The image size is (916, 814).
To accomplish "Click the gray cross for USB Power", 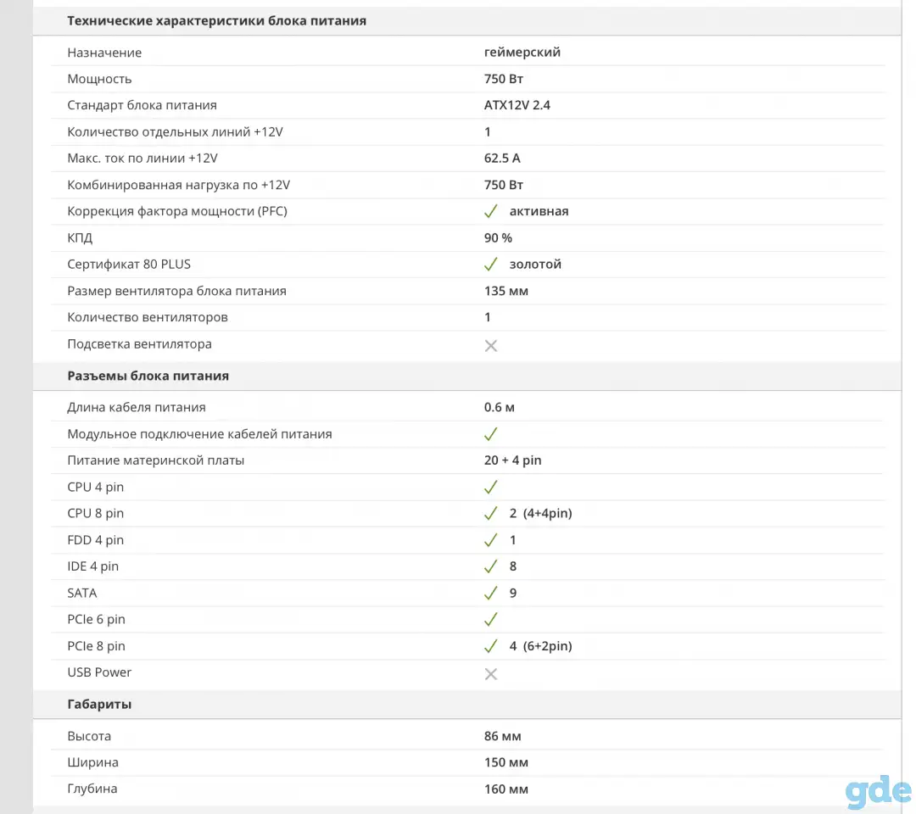I will click(491, 674).
